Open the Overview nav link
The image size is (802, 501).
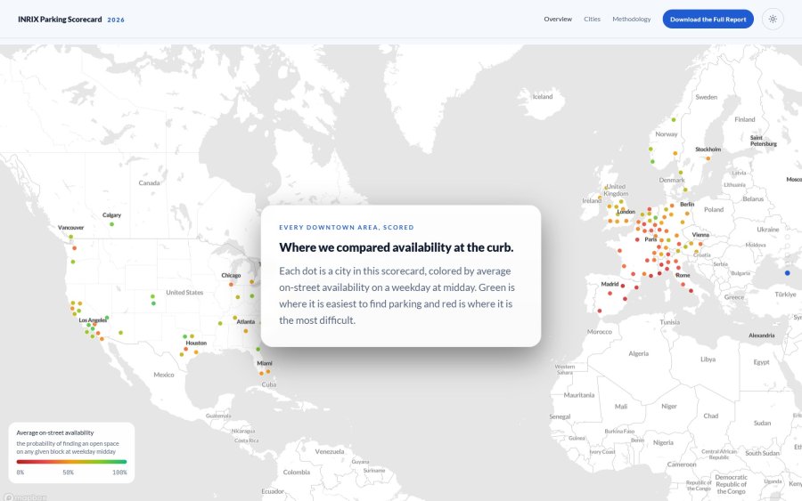point(558,19)
